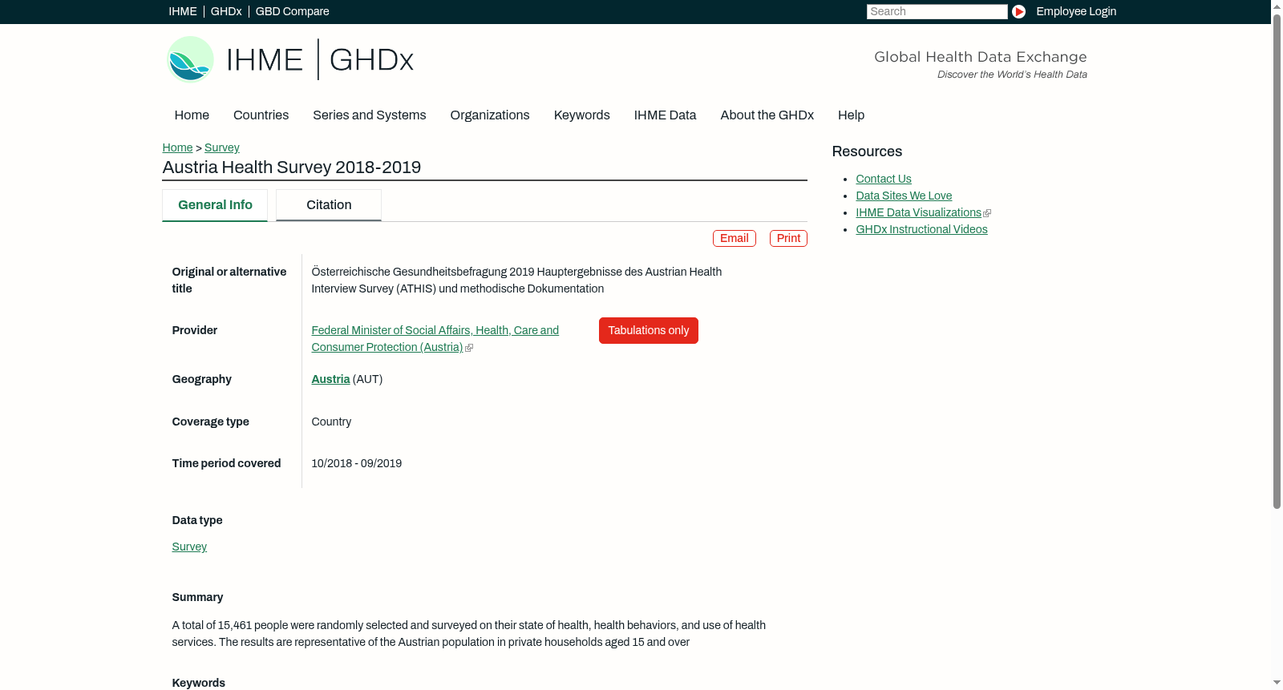Click the Global Health Data Exchange heading
Screen dimensions: 1283x690
980,57
